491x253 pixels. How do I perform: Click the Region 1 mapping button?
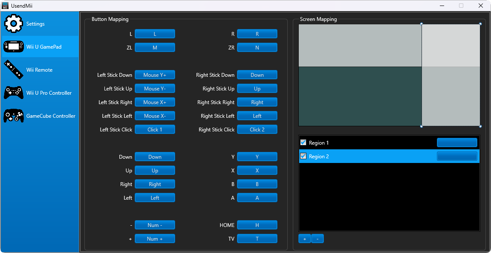point(457,142)
